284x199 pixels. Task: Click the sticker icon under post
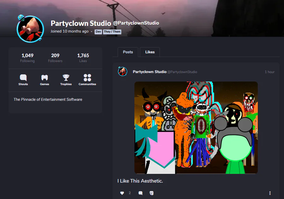click(x=151, y=193)
